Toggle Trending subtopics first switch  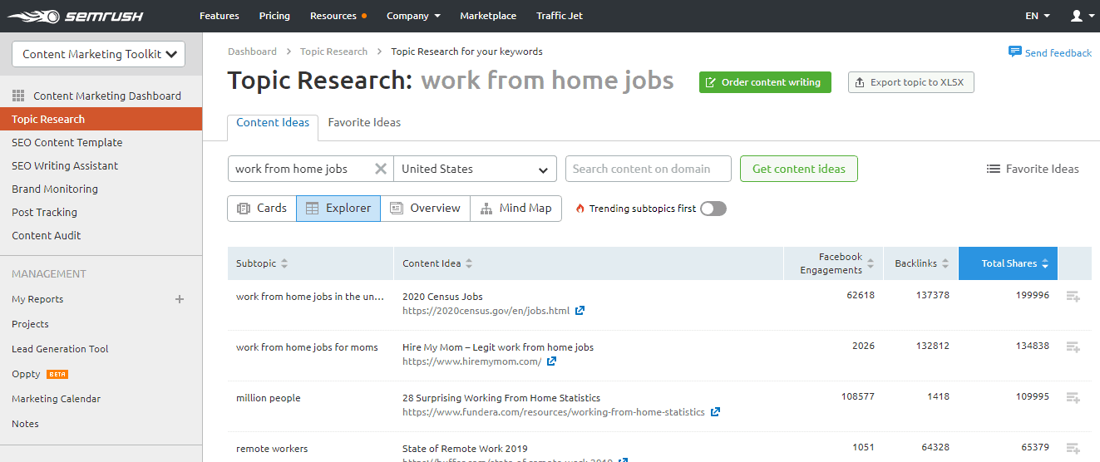click(x=713, y=209)
